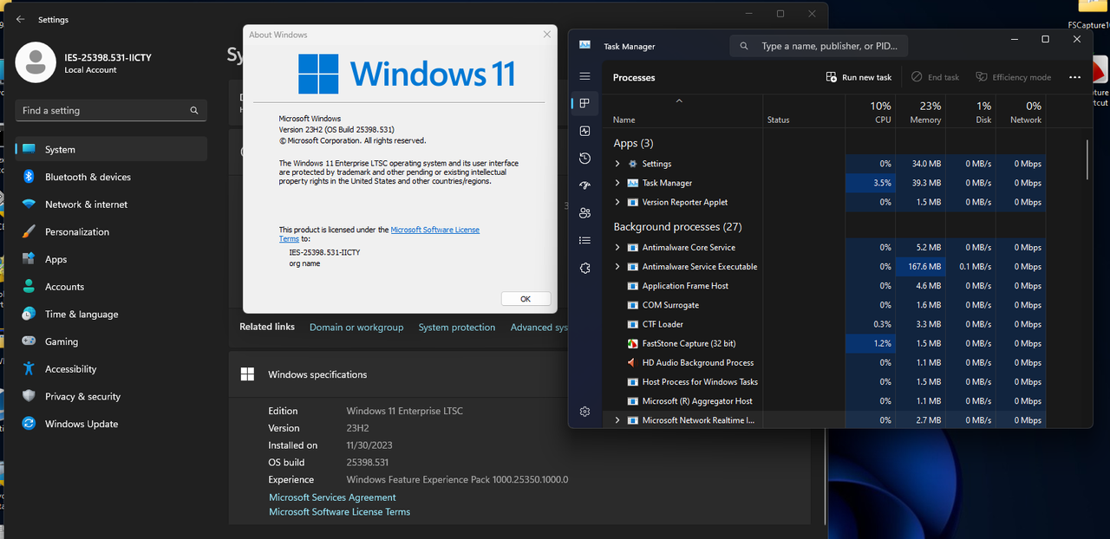
Task: Click Run new task button
Action: 859,77
